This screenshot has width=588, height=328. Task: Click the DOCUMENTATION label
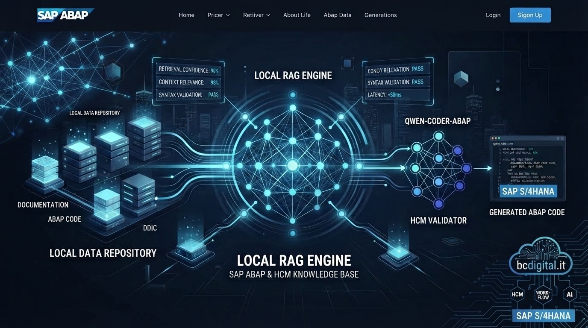tap(43, 205)
